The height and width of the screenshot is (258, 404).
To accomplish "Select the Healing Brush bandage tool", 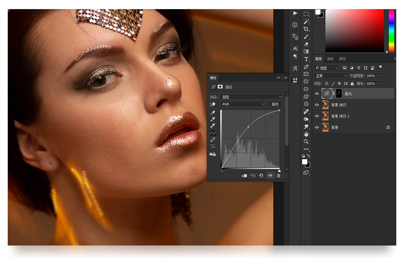I will point(306,111).
